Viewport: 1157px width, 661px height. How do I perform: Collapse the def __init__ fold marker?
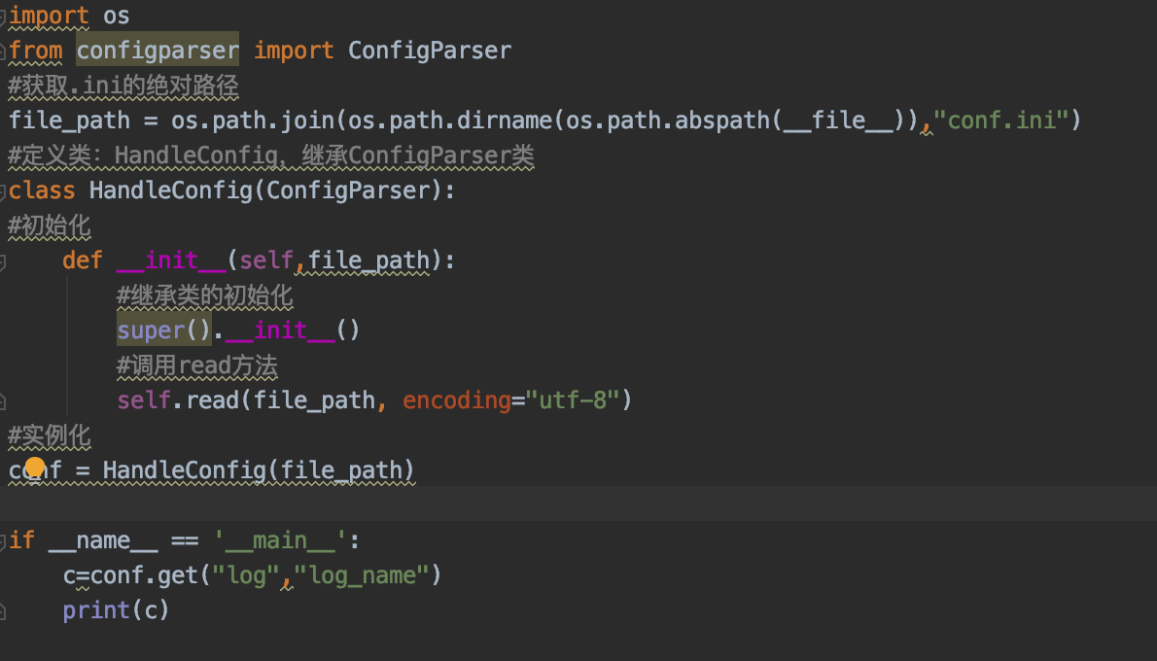(3, 261)
